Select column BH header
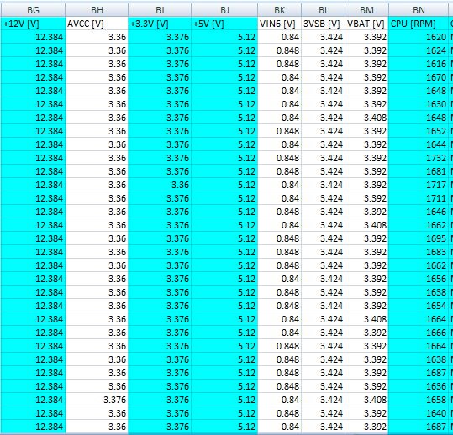 coord(97,10)
